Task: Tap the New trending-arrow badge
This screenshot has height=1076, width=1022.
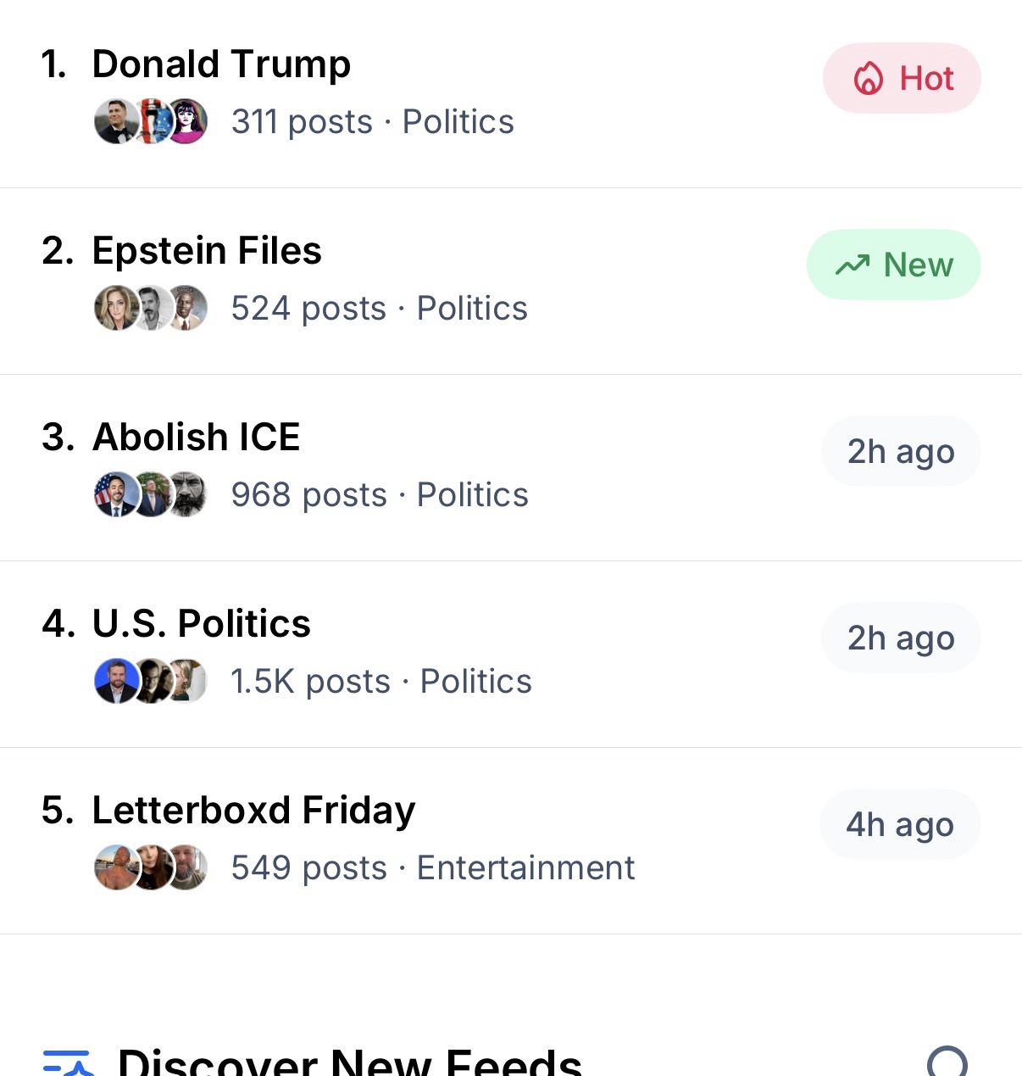Action: [894, 265]
